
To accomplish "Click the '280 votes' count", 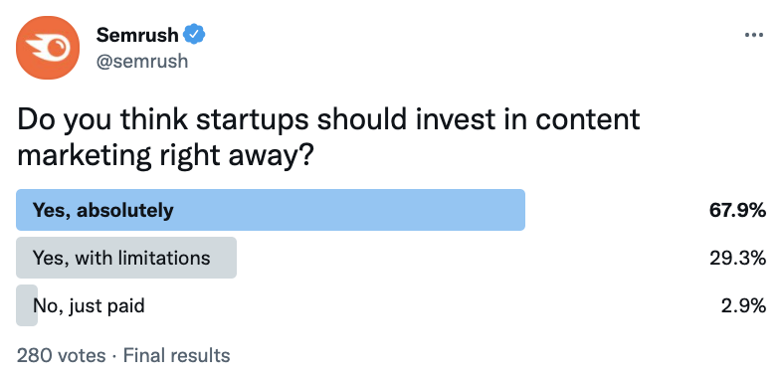I will pyautogui.click(x=62, y=355).
